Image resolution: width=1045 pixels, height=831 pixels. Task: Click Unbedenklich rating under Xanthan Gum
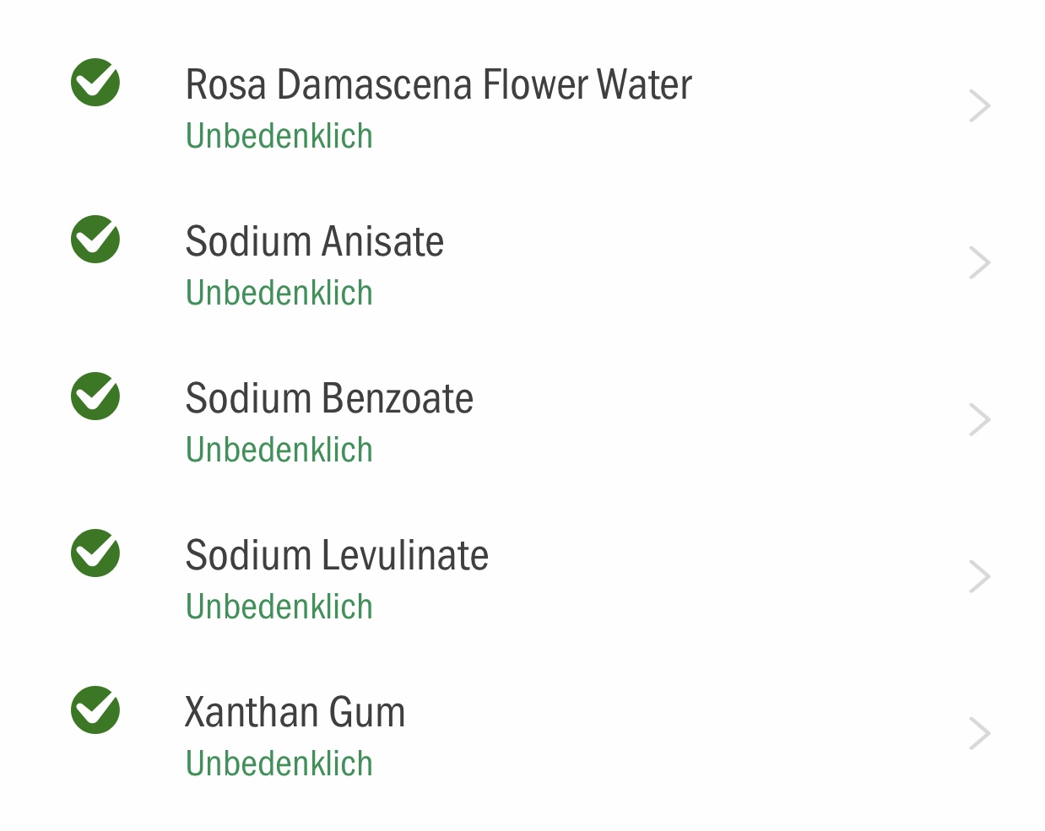[279, 764]
